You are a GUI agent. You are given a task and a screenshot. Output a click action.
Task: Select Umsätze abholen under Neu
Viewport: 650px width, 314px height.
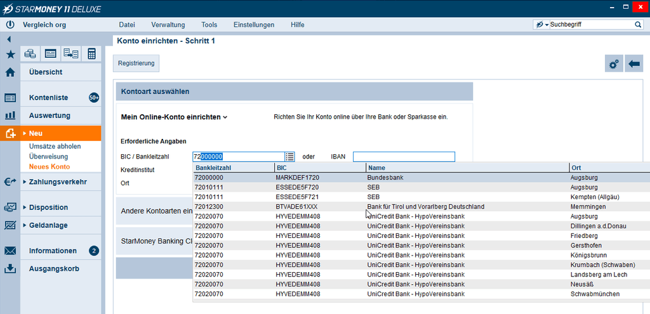pos(55,147)
